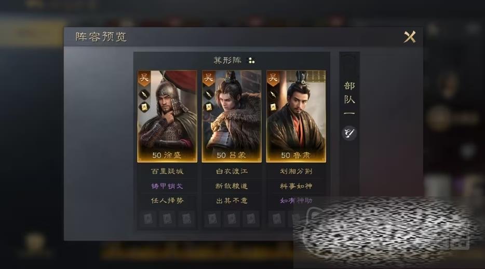Select the purple 铸甲销戈 skill
Image resolution: width=485 pixels, height=269 pixels.
[167, 186]
